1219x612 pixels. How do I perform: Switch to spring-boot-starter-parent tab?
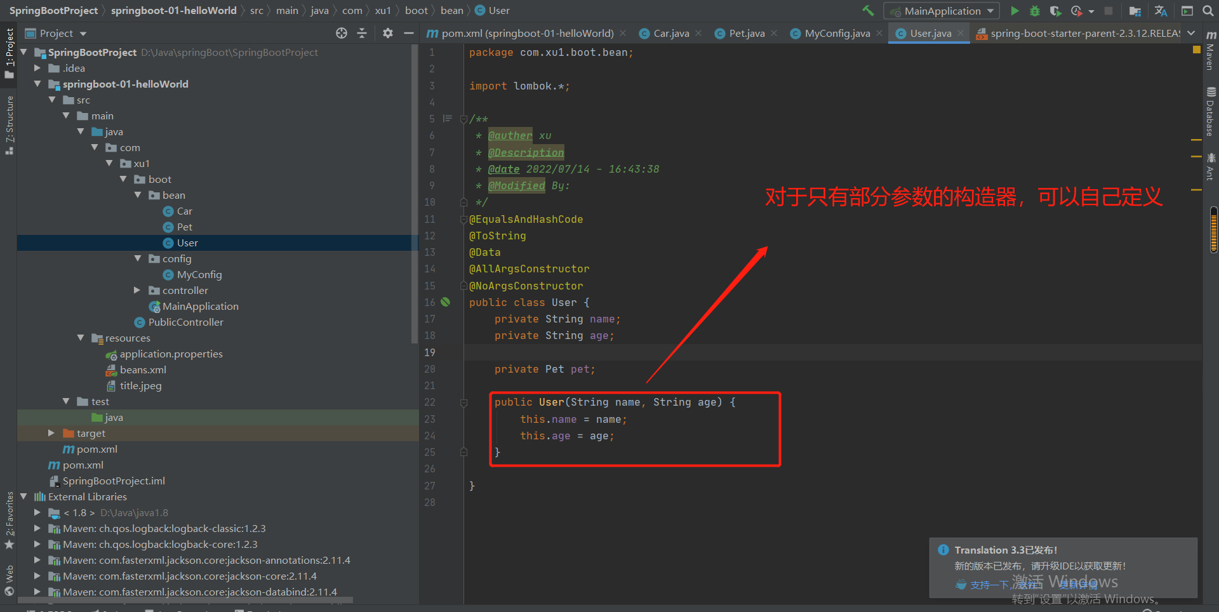click(x=1077, y=33)
